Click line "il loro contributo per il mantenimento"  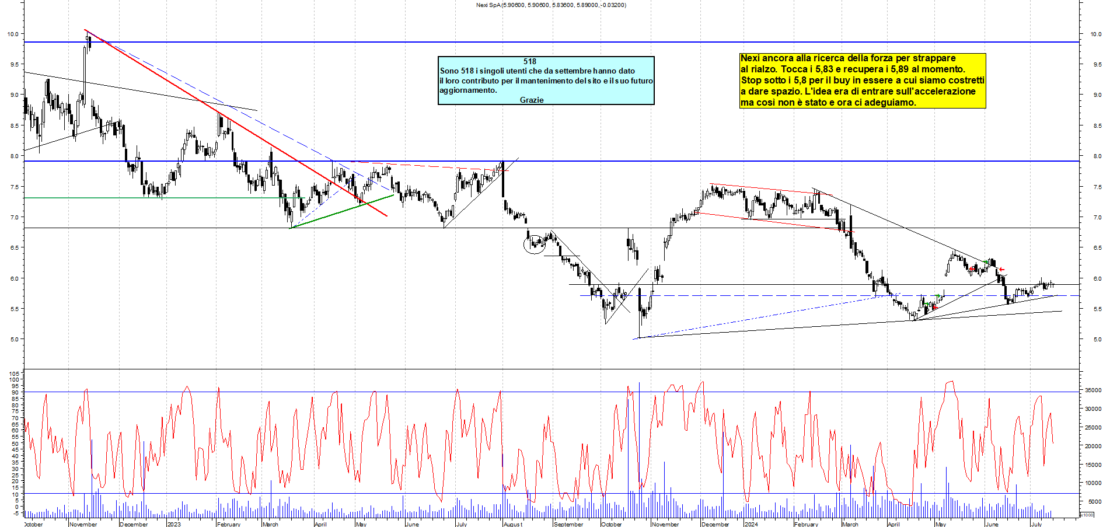click(546, 81)
